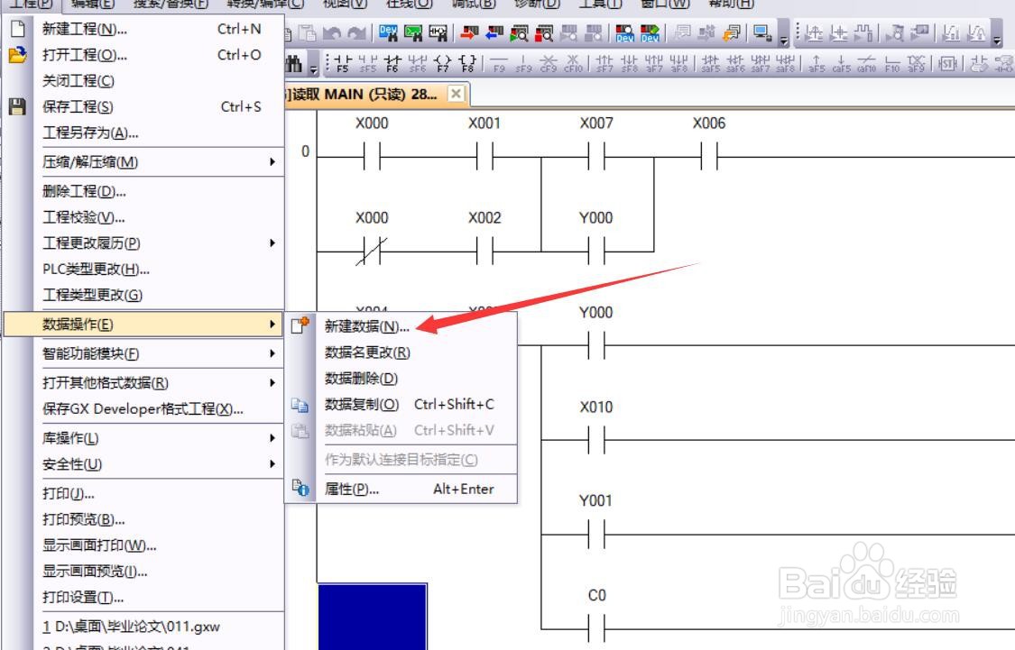Expand 数据操作(E) submenu

143,324
